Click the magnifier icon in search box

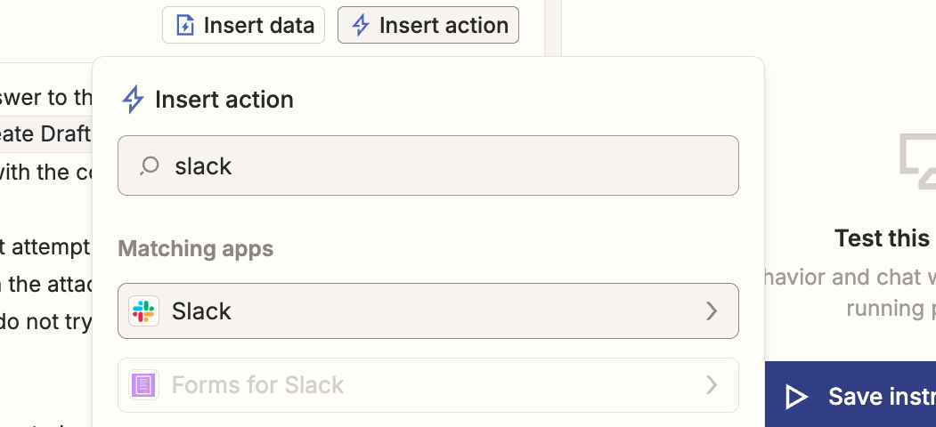(150, 165)
